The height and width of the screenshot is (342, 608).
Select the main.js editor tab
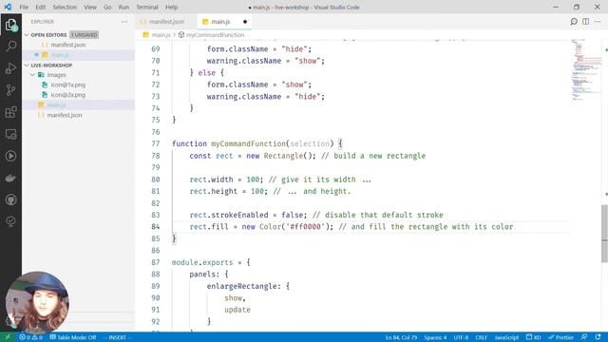click(x=224, y=22)
